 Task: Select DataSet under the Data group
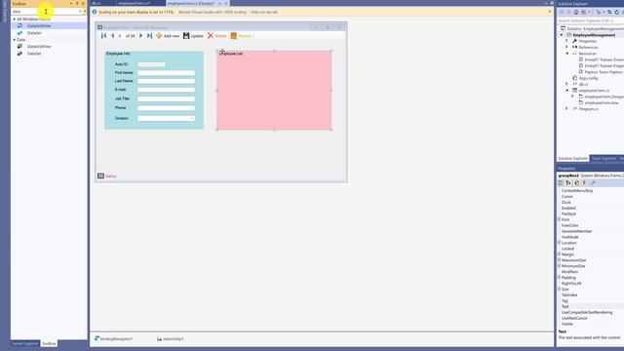click(x=49, y=54)
